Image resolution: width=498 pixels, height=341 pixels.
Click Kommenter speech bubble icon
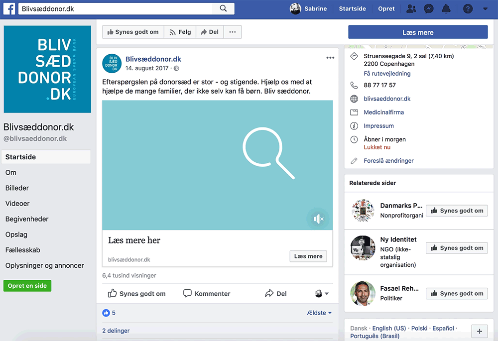click(187, 293)
